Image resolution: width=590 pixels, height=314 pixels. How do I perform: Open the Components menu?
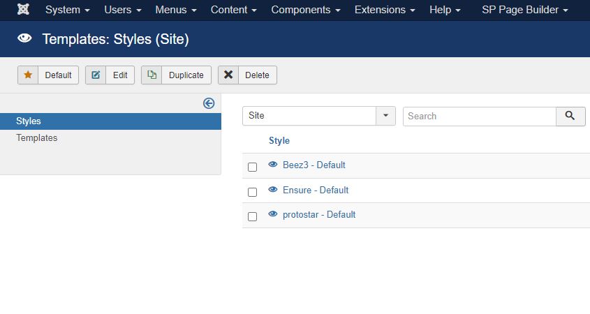coord(305,10)
